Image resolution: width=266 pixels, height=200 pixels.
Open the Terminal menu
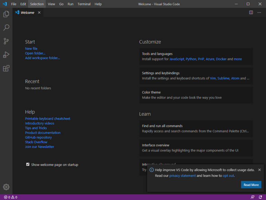[x=84, y=4]
